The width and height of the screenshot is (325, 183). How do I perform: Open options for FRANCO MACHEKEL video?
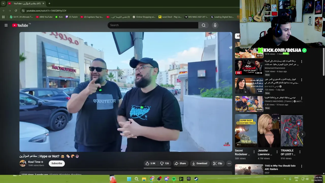click(x=302, y=98)
